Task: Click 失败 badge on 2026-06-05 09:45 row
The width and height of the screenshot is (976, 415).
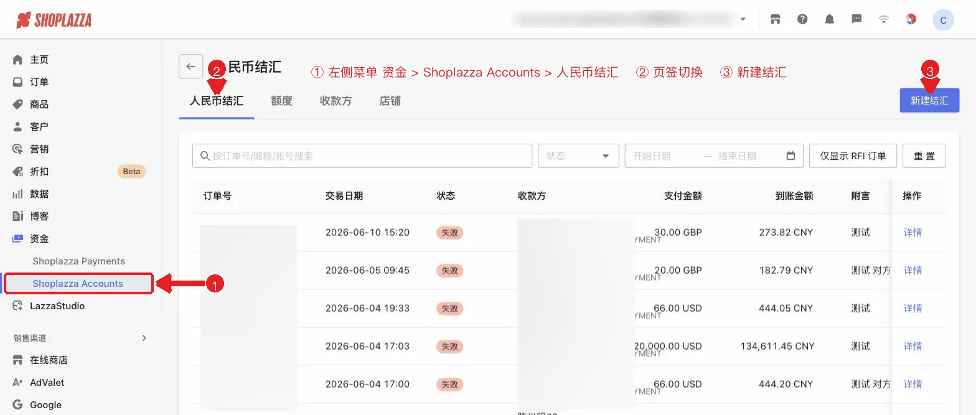Action: tap(450, 271)
